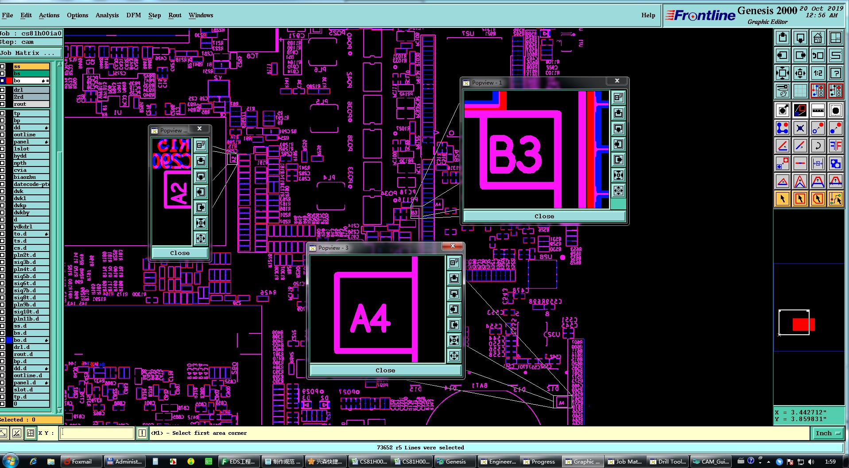Click the X Y coordinate input field
Screen dimensions: 849x468
pyautogui.click(x=97, y=433)
